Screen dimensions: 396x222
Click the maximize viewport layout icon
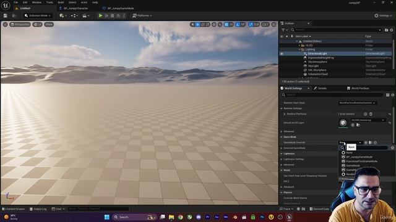pyautogui.click(x=273, y=25)
